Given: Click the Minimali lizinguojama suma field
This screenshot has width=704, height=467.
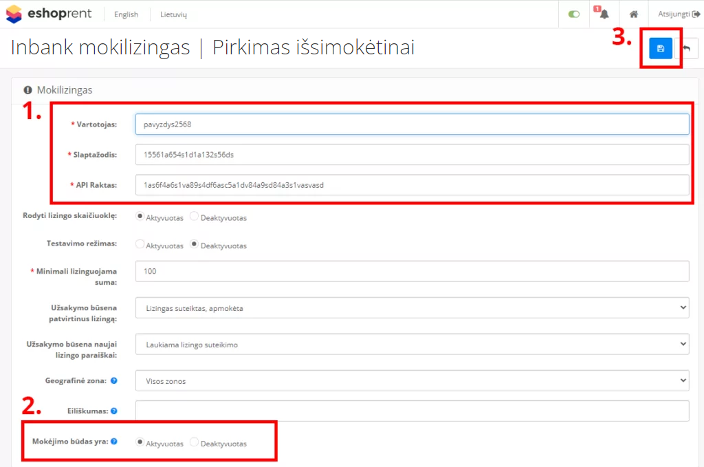Looking at the screenshot, I should 412,271.
